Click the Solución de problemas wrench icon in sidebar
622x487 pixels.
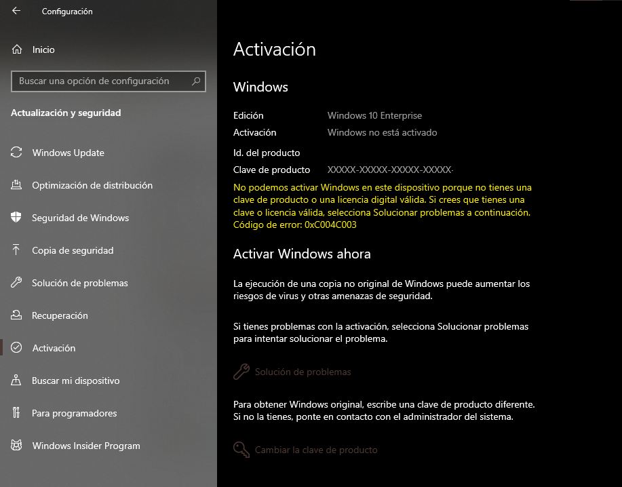coord(16,282)
